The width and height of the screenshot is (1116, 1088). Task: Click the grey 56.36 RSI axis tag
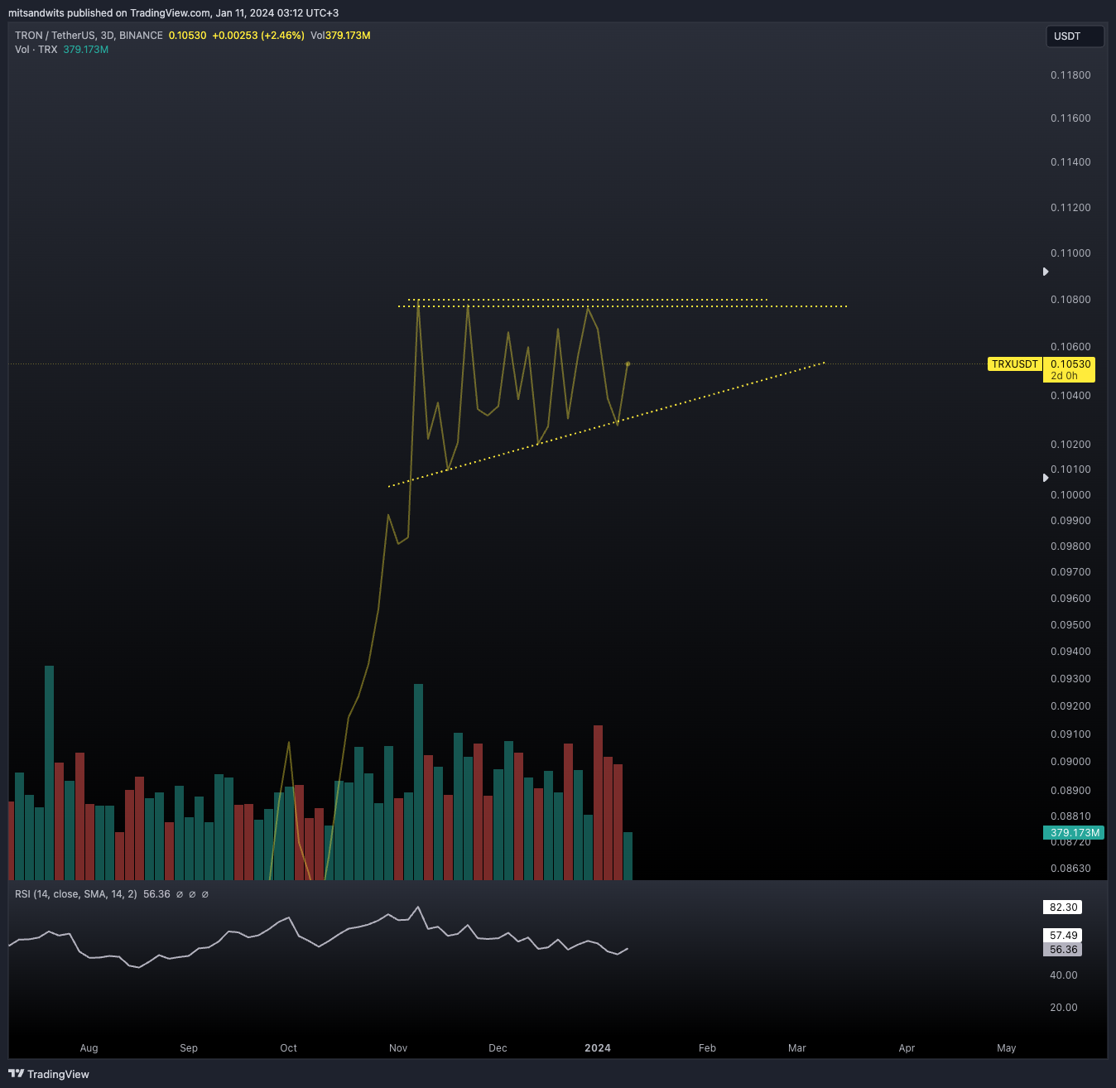click(x=1063, y=950)
